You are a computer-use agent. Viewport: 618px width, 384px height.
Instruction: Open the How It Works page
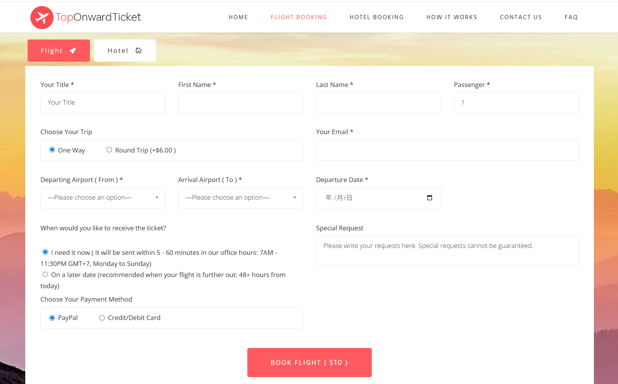pos(451,17)
